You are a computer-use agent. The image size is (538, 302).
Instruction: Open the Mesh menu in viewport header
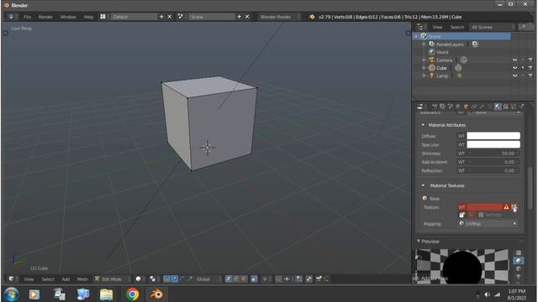coord(82,279)
